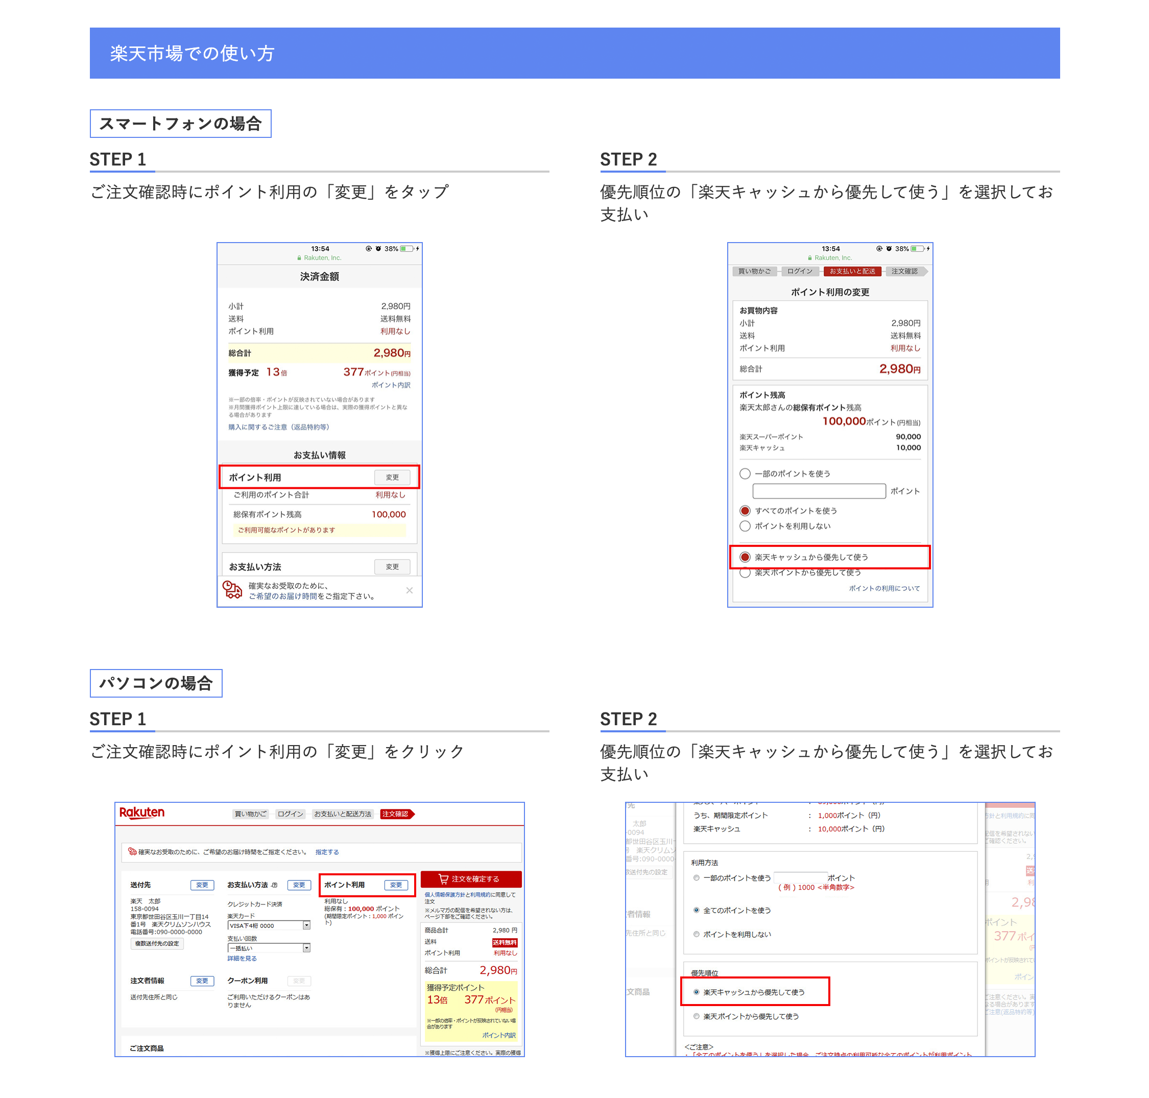Click the パソコンの場合 label
Screen dimensions: 1149x1098
pos(156,683)
